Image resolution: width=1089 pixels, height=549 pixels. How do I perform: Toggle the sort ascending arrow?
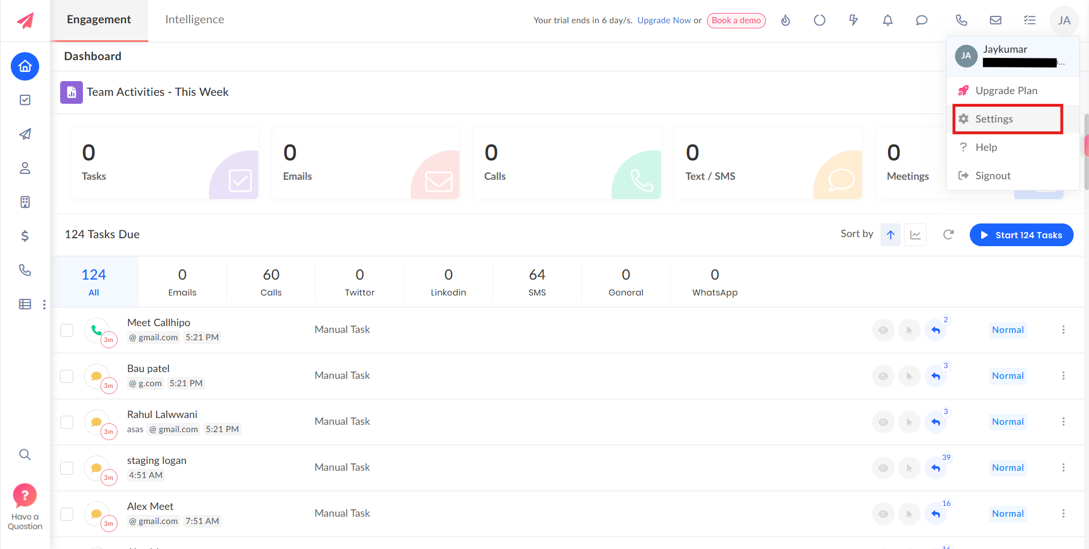pyautogui.click(x=890, y=235)
